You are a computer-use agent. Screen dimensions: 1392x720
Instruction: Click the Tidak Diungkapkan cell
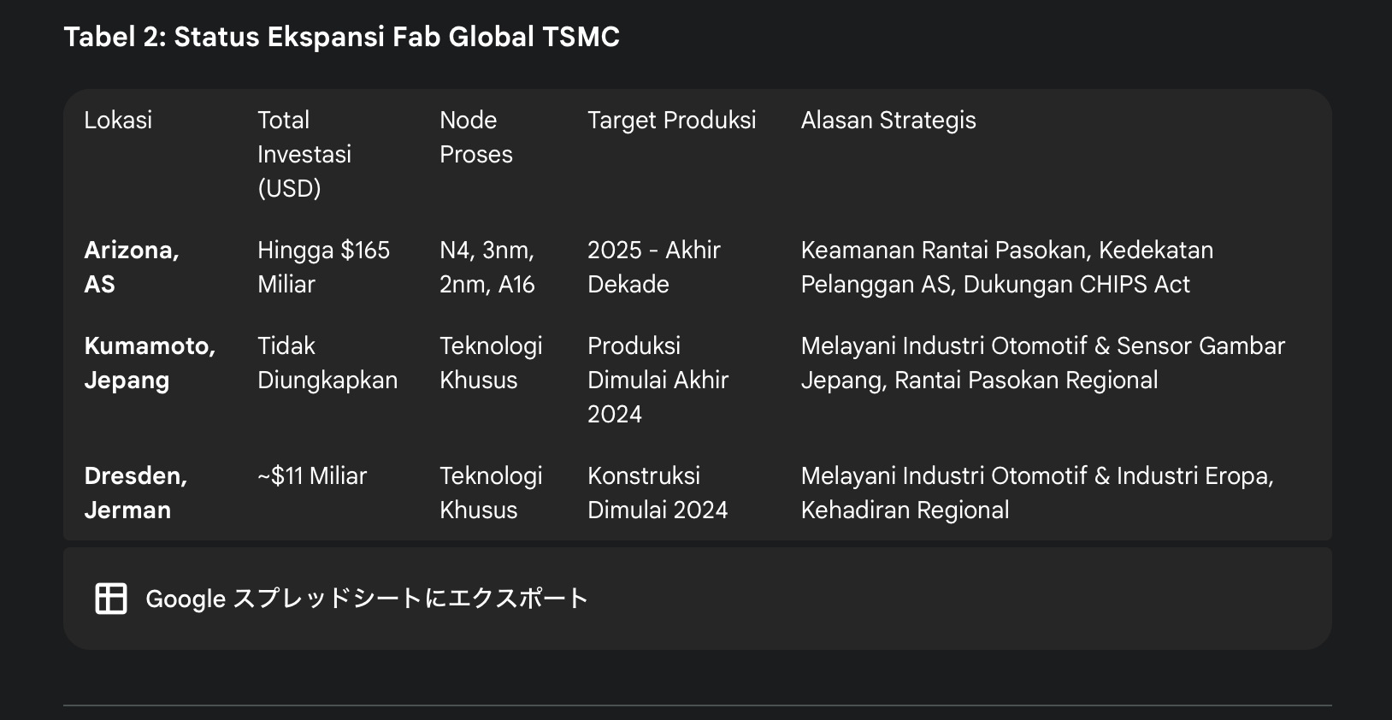pos(327,363)
